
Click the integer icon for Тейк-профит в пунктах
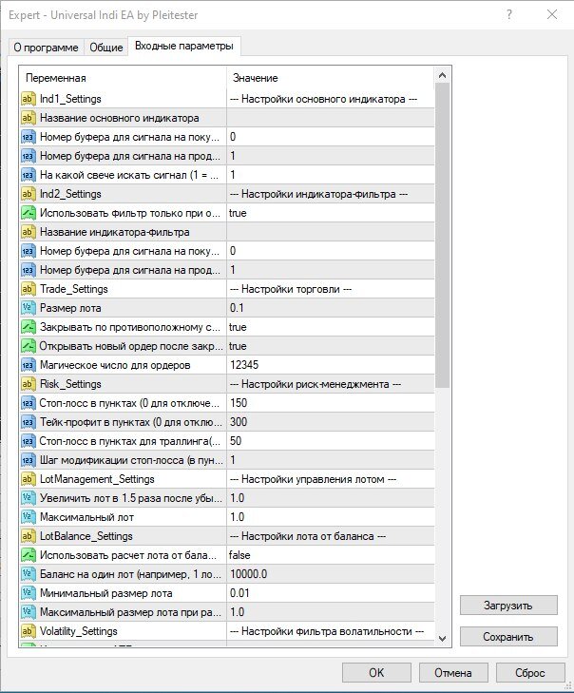(28, 422)
